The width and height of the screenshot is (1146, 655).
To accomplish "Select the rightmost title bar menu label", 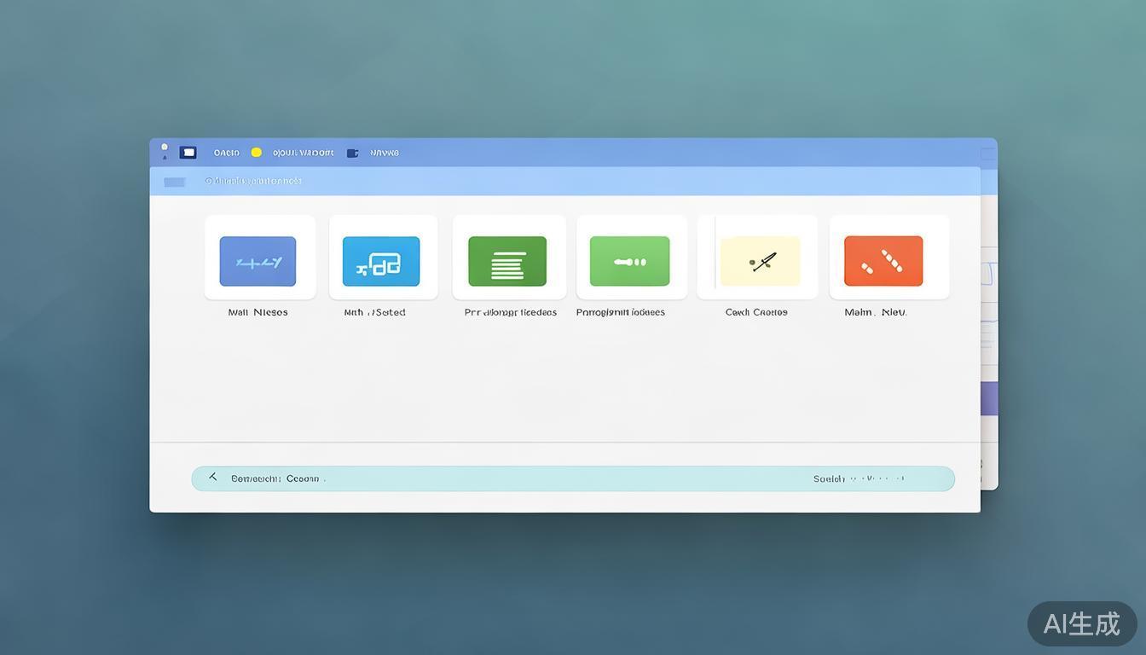I will pos(385,153).
